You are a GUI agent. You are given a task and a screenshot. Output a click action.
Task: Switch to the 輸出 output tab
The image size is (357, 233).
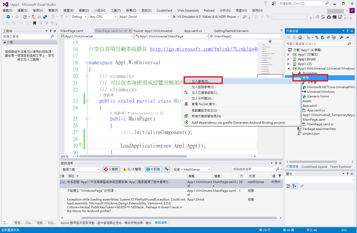point(149,223)
